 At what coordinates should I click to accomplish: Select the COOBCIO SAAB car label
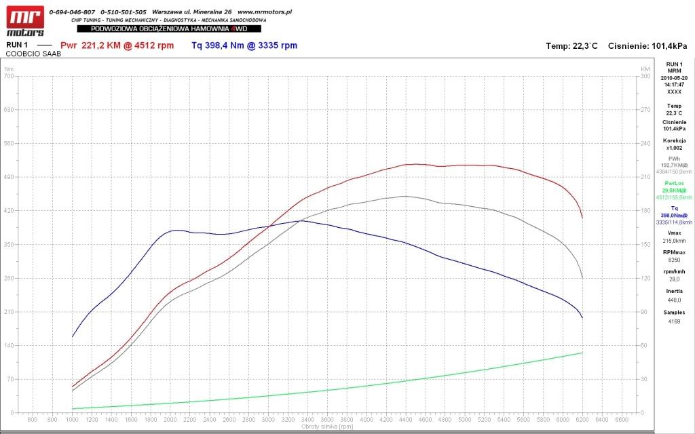click(33, 54)
